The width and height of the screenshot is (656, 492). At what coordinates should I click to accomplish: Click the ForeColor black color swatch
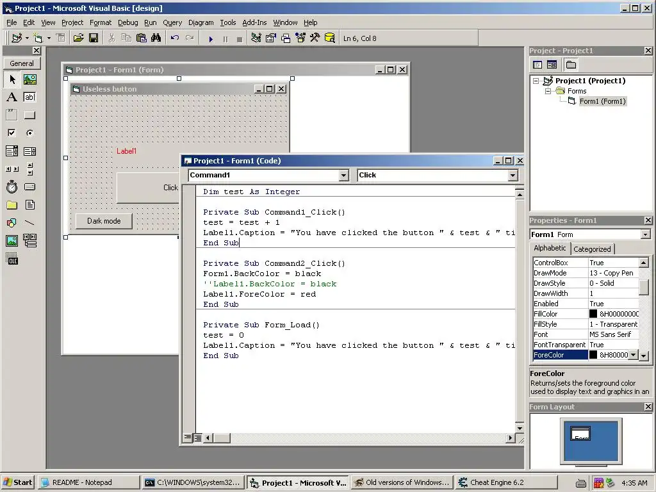coord(593,355)
